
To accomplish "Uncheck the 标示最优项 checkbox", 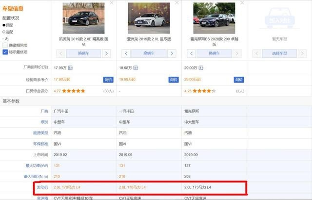I will (5, 52).
